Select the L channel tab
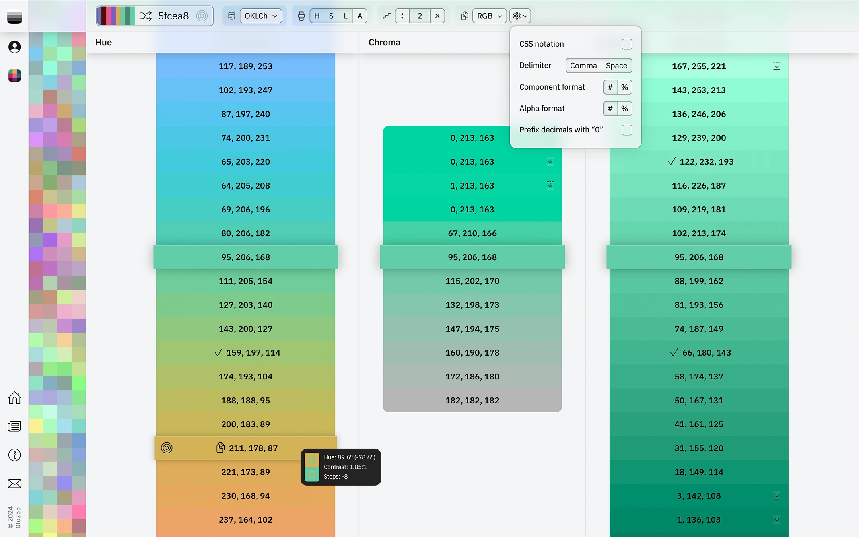 click(345, 16)
